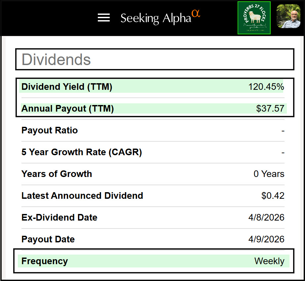The height and width of the screenshot is (281, 305).
Task: Select the 0 Years value
Action: tap(269, 174)
